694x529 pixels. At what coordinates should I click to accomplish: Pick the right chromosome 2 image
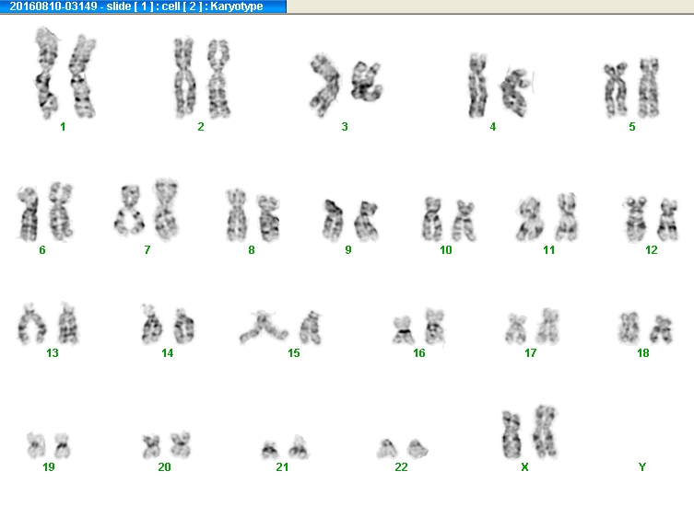218,79
